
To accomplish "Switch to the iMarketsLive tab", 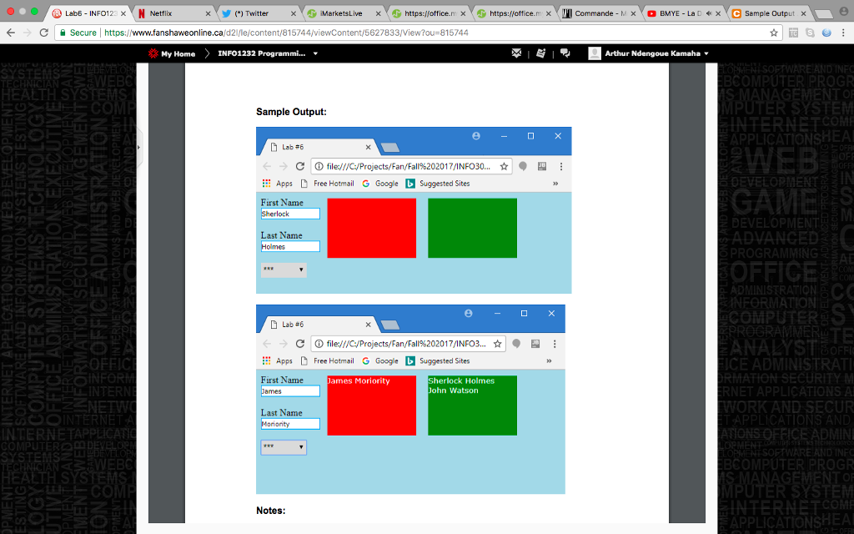I will (x=344, y=13).
